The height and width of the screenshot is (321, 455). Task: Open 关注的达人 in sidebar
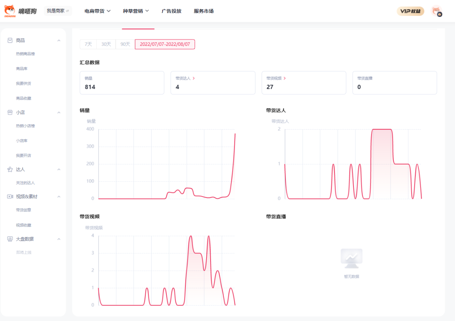[x=25, y=183]
